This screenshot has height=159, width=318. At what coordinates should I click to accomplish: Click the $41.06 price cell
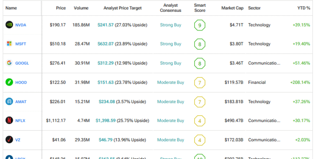click(59, 140)
